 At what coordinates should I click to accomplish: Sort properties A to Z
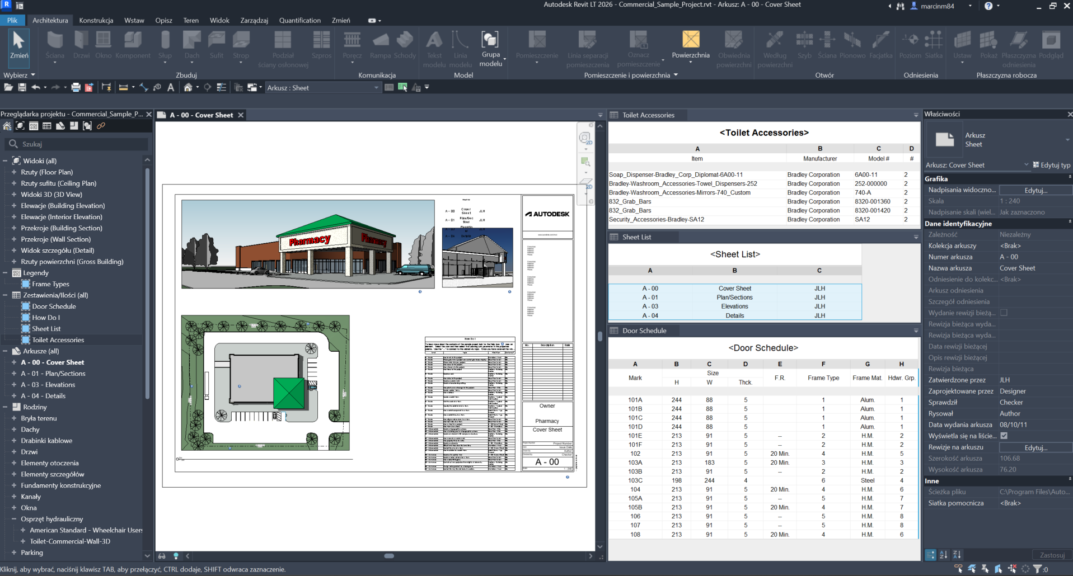tap(944, 555)
